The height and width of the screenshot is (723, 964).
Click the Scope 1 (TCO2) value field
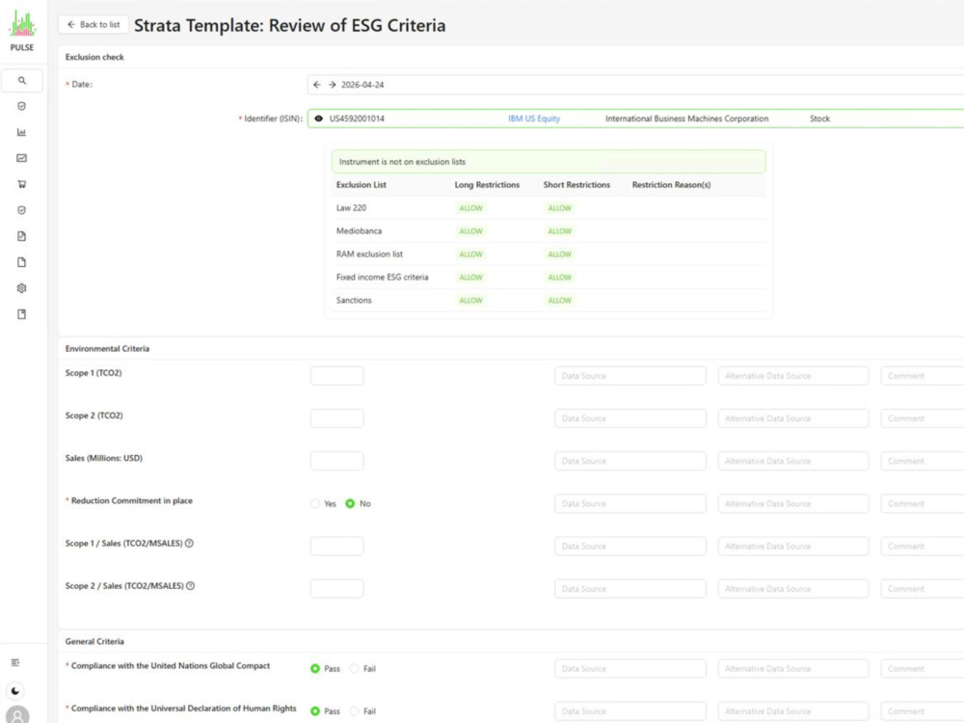tap(336, 376)
